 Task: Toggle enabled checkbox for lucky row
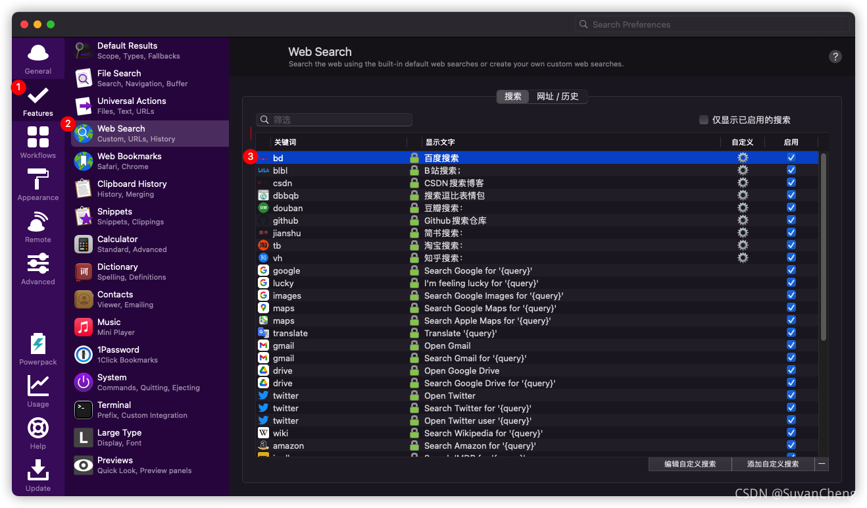coord(791,283)
